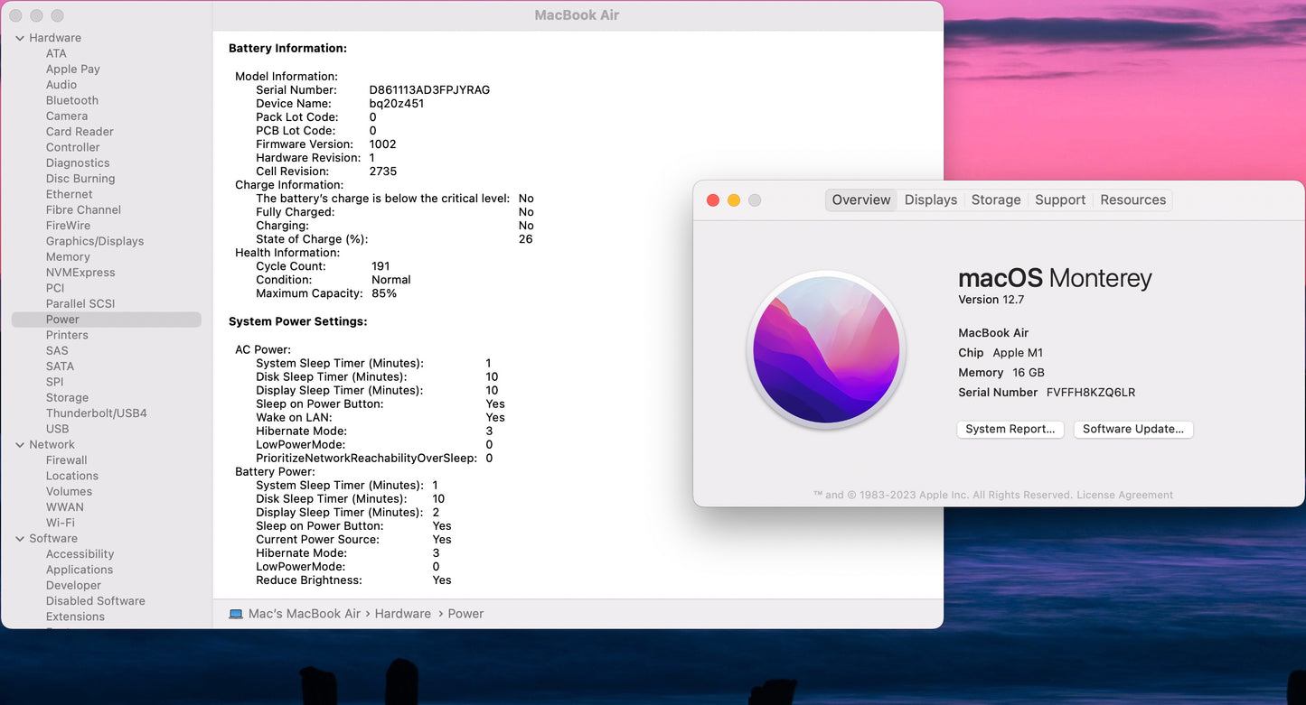Select Parallel SCSI in the sidebar

click(80, 304)
